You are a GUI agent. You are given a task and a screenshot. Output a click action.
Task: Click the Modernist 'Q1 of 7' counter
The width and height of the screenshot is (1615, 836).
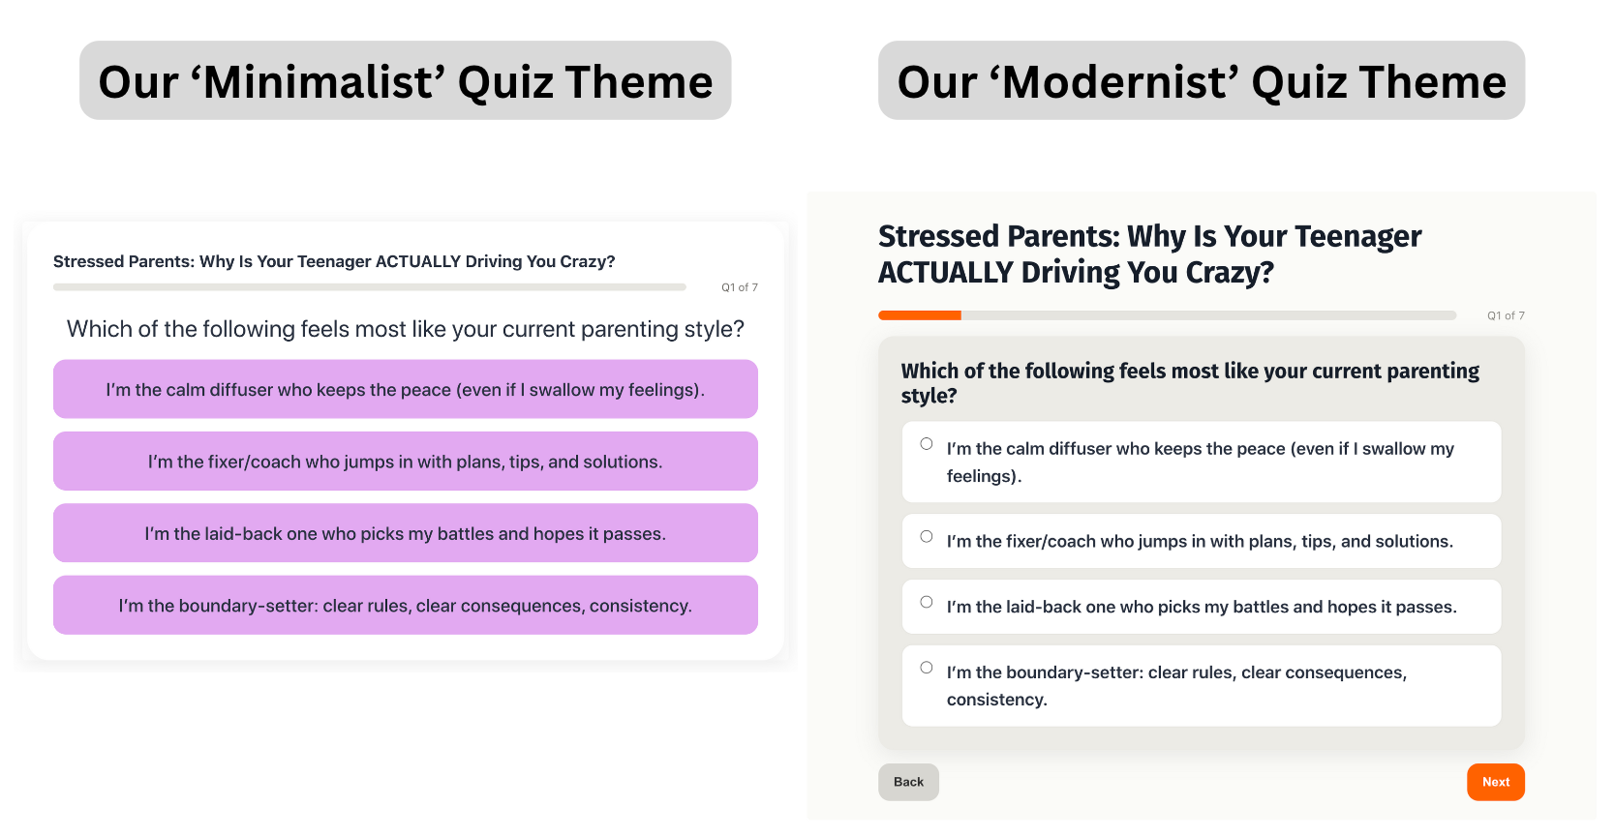click(x=1506, y=315)
